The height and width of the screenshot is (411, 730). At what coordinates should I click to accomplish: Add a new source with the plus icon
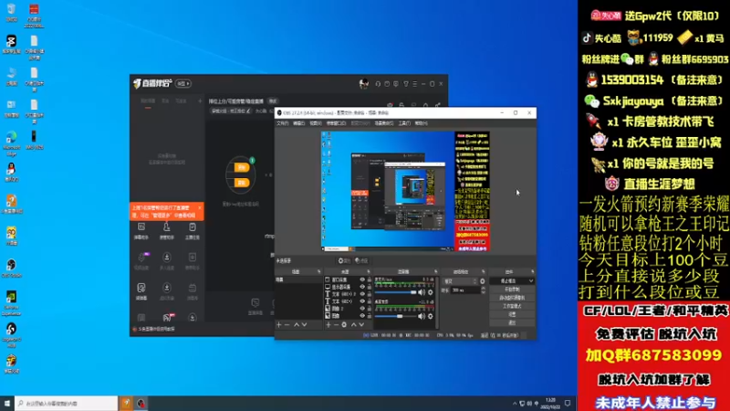click(x=328, y=325)
